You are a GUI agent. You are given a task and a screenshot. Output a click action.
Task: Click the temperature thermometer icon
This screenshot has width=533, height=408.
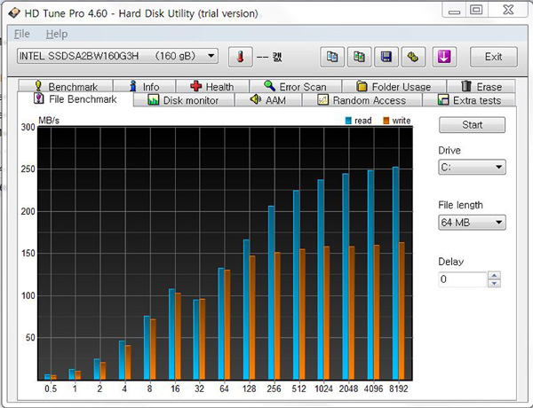[x=241, y=57]
